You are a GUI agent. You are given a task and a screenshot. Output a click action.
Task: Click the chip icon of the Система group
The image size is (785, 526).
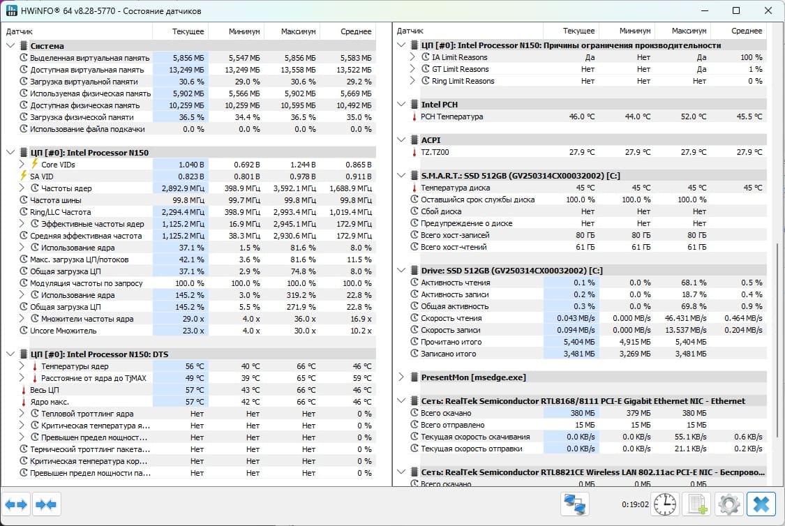tap(24, 45)
